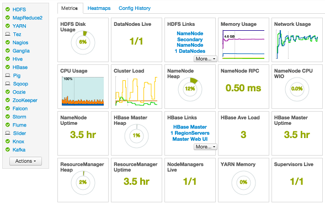Select the MapReduce2 service in sidebar
Image resolution: width=325 pixels, height=204 pixels.
[x=28, y=18]
